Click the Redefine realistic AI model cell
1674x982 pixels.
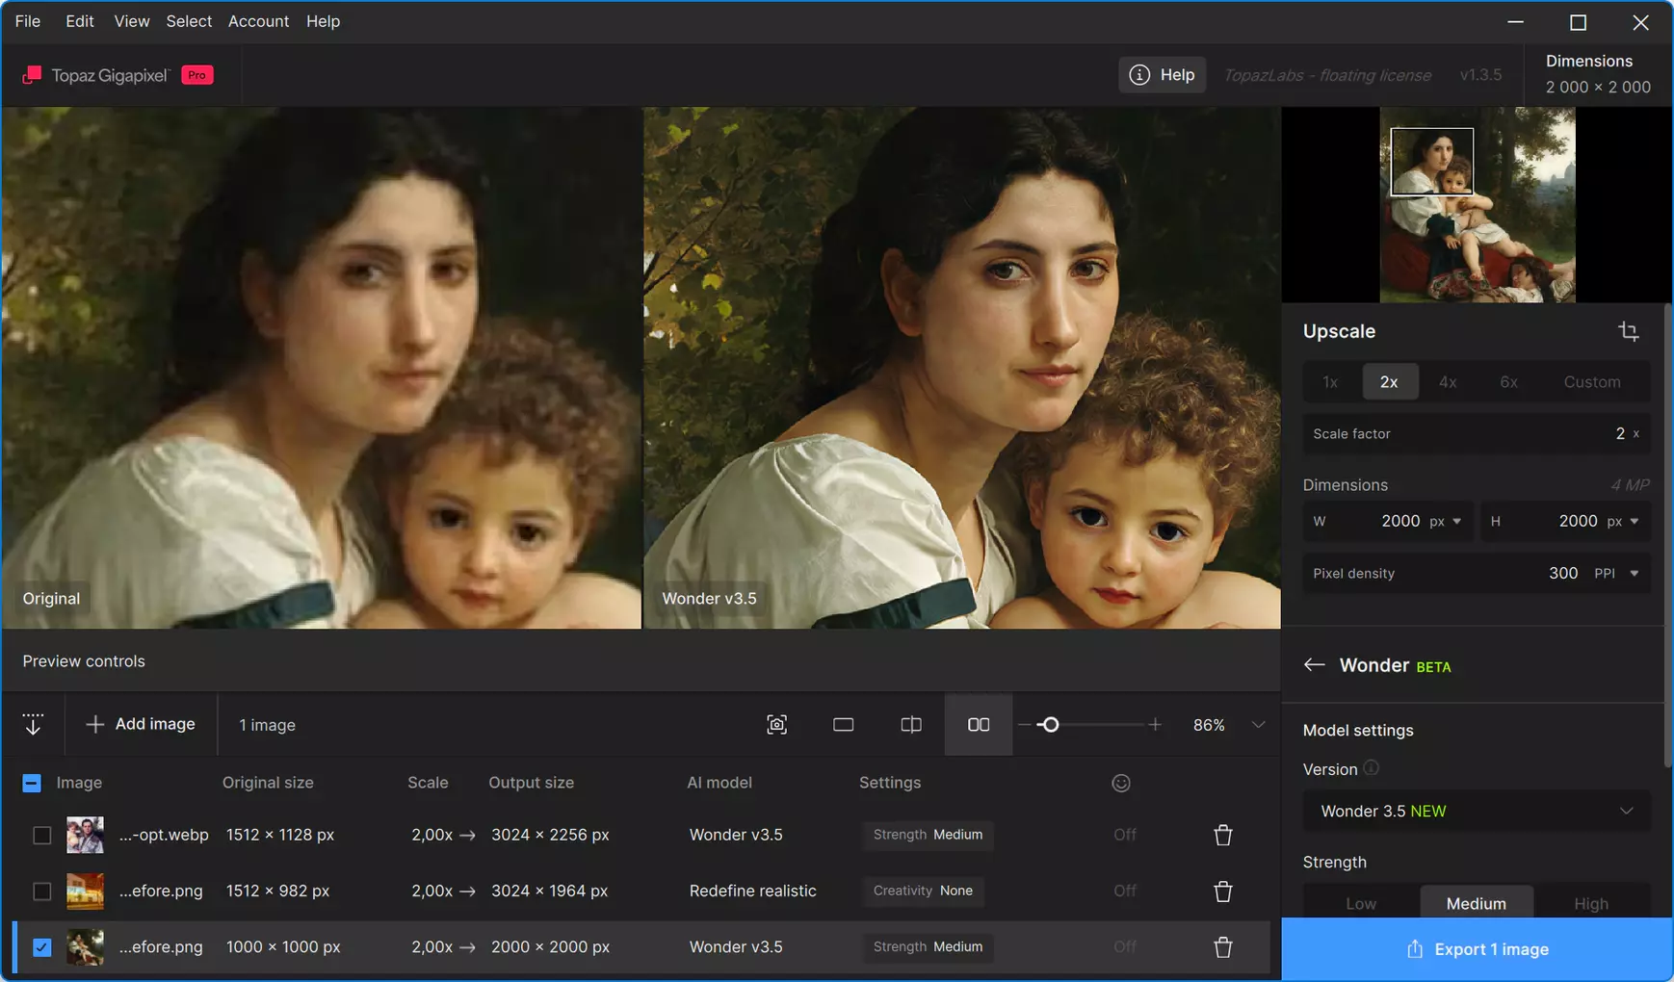pos(752,891)
